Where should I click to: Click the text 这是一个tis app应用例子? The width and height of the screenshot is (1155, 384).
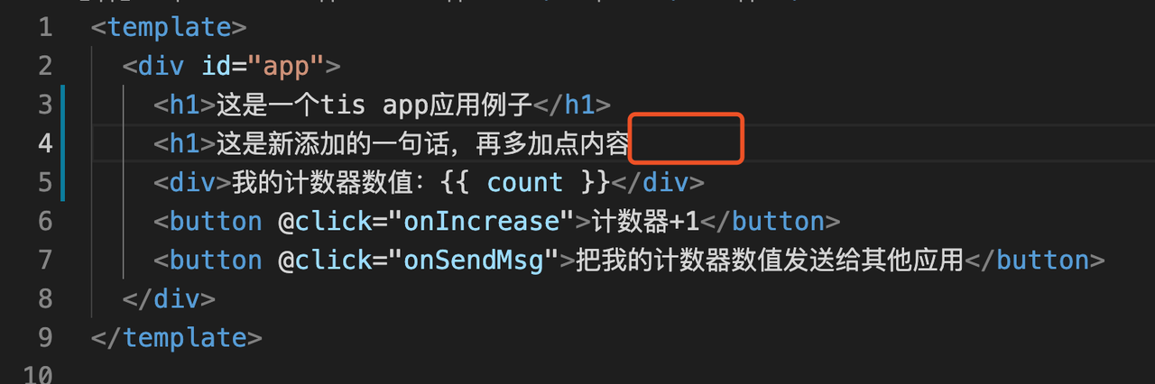click(x=374, y=105)
